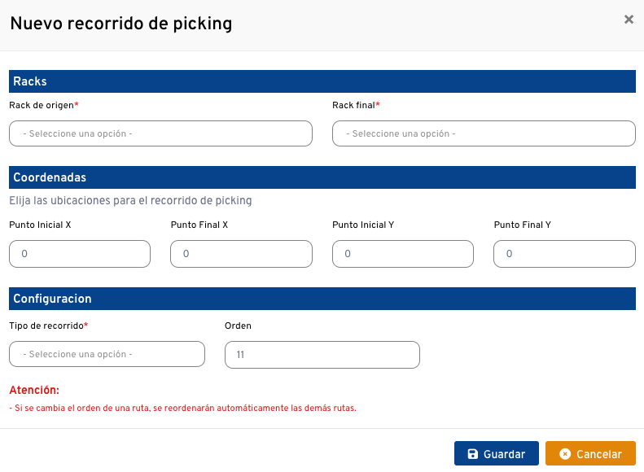The width and height of the screenshot is (644, 472).
Task: Focus the Punto Final Y input
Action: pos(564,254)
